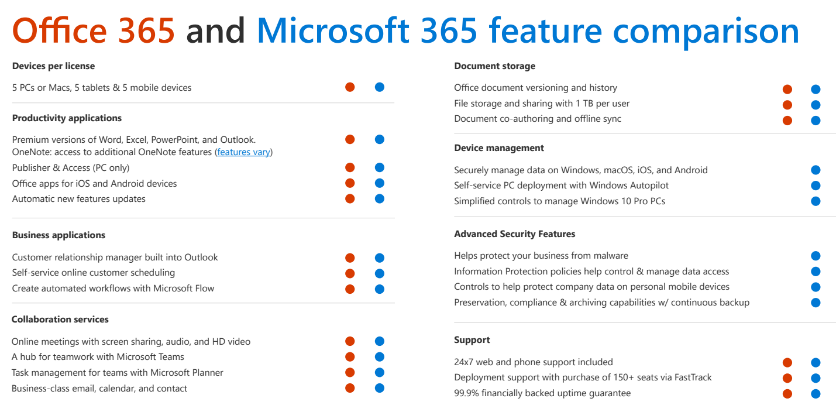836x412 pixels.
Task: Select the Productivity applications heading
Action: pos(67,118)
